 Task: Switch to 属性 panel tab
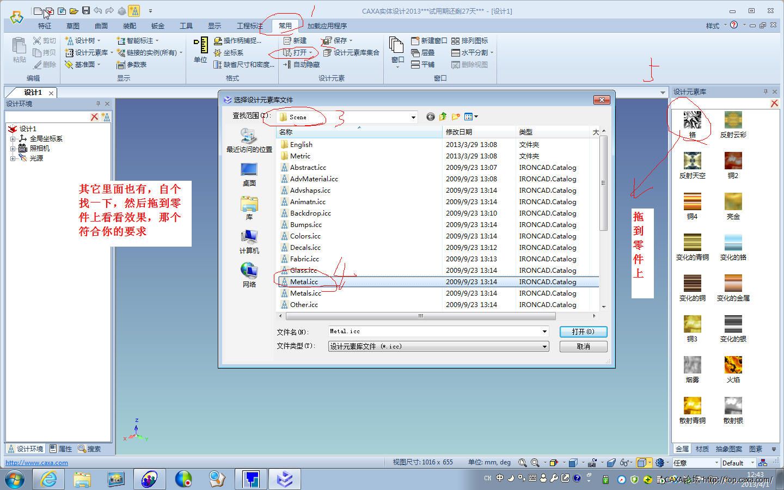[60, 449]
